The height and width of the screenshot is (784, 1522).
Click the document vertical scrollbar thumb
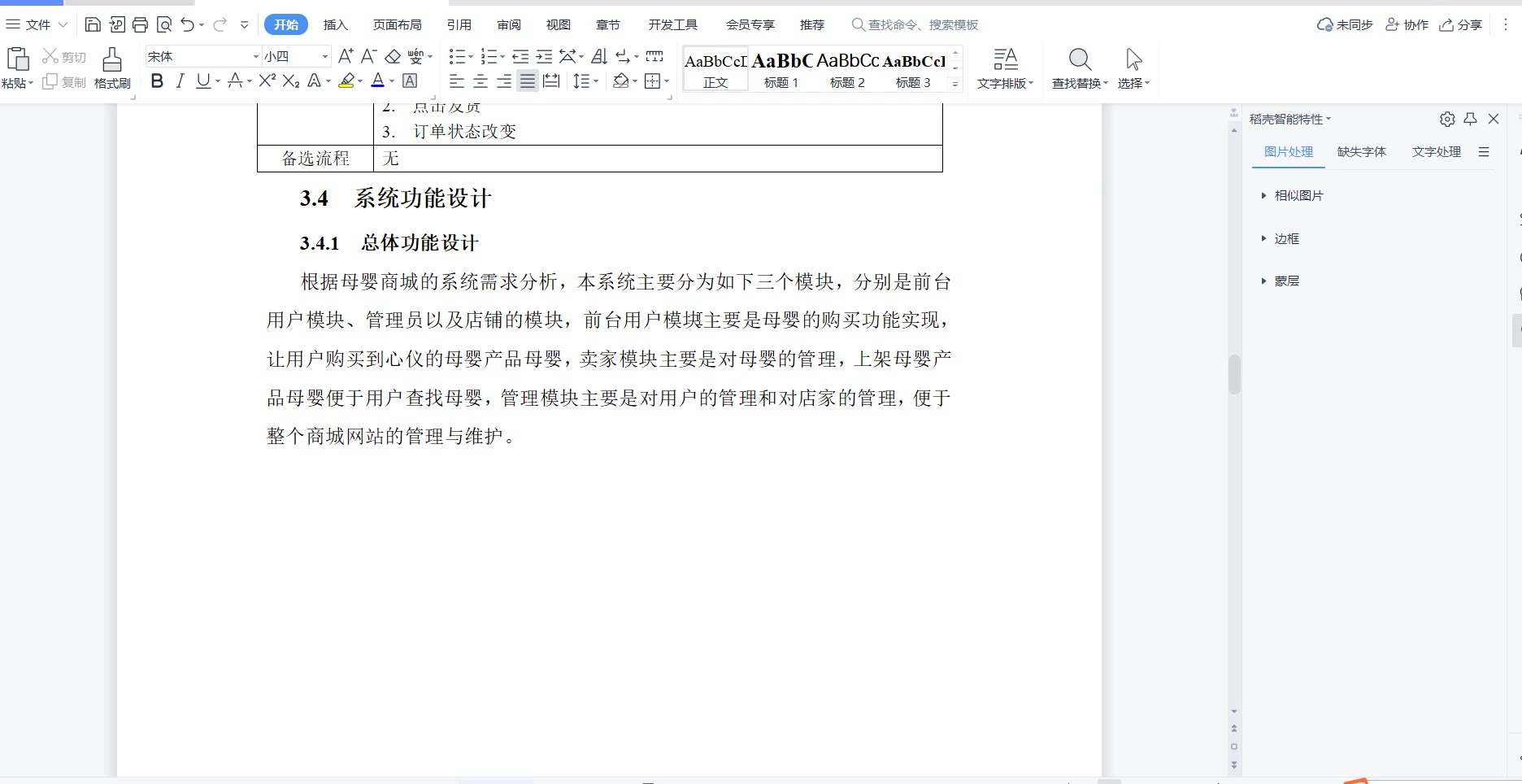[1234, 375]
